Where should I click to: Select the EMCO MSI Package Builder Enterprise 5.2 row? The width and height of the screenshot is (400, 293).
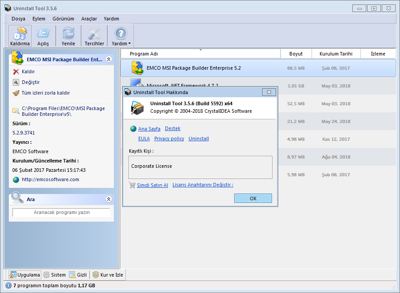coord(258,68)
